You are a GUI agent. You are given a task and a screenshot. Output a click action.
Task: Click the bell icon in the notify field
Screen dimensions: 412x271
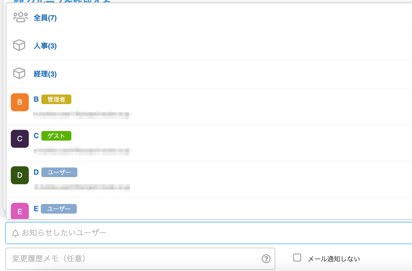click(15, 233)
